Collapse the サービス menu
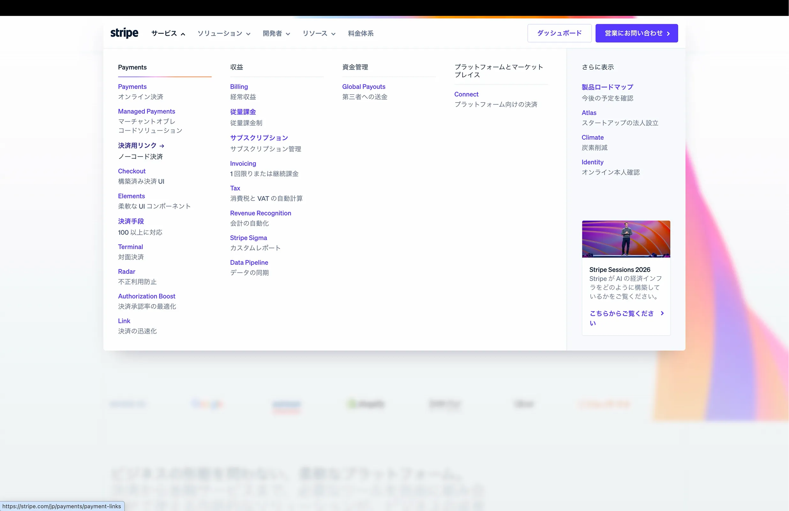789x511 pixels. point(168,34)
